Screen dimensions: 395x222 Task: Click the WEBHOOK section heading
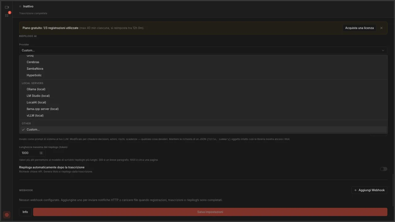point(26,190)
